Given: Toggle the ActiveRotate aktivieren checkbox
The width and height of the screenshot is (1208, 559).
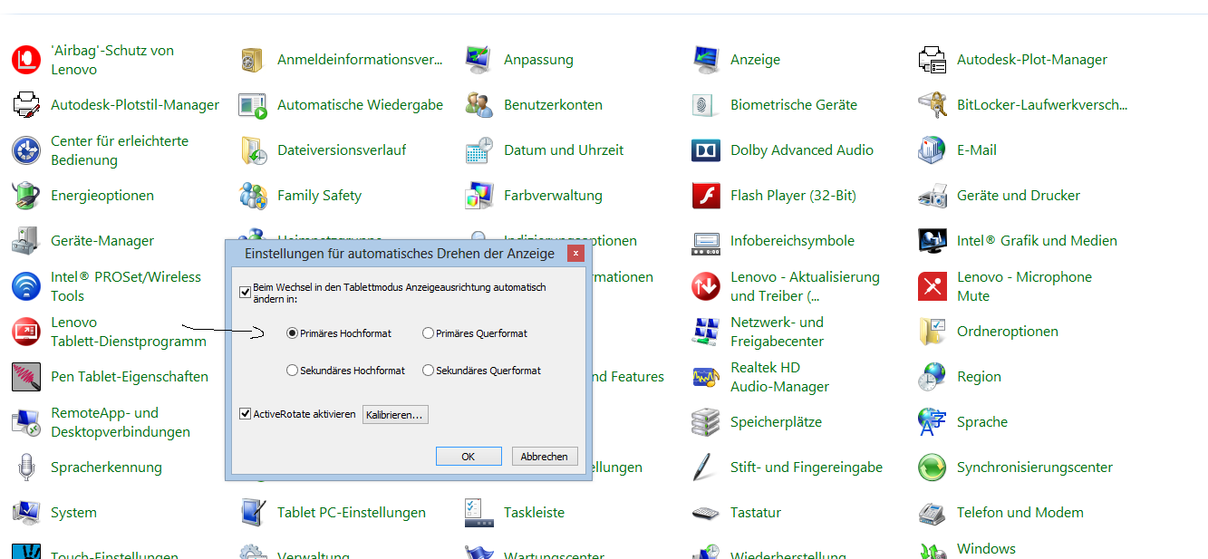Looking at the screenshot, I should pyautogui.click(x=245, y=414).
